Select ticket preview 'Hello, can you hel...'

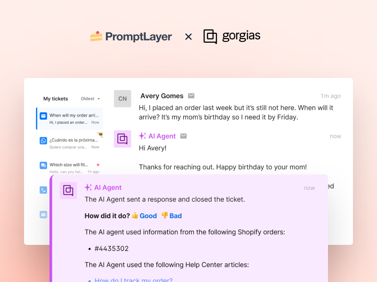[66, 172]
